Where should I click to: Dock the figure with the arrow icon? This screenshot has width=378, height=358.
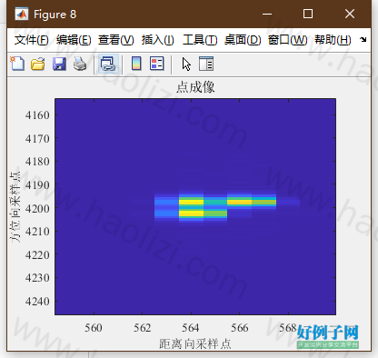click(363, 40)
